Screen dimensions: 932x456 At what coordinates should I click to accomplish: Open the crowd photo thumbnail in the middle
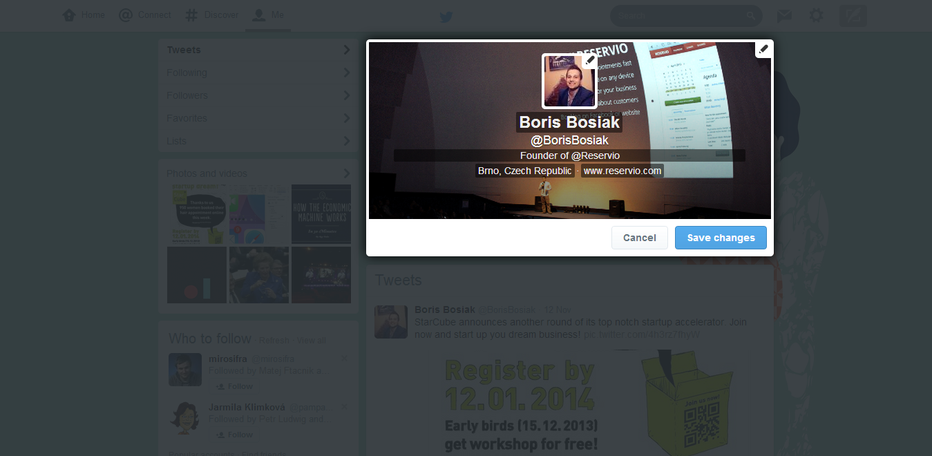(x=259, y=275)
